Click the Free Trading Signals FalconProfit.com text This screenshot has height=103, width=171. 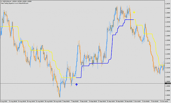(15, 3)
